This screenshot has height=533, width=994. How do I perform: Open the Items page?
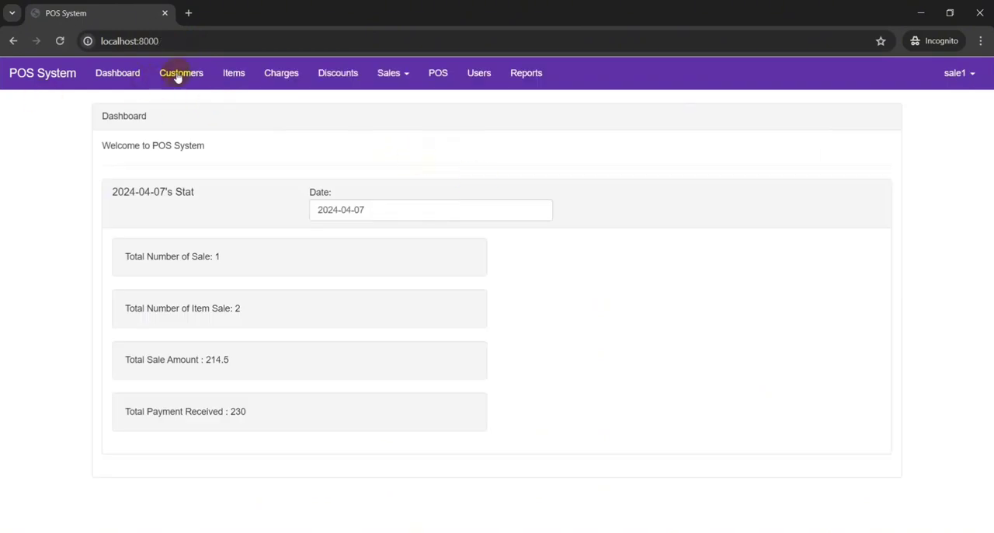(234, 73)
